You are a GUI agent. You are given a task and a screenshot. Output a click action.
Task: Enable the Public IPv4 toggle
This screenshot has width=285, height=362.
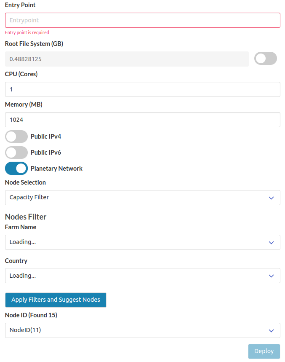tap(16, 136)
